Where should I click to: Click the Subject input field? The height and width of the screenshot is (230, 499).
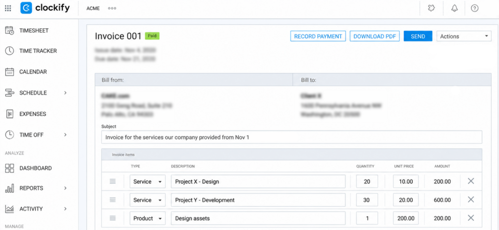point(291,137)
